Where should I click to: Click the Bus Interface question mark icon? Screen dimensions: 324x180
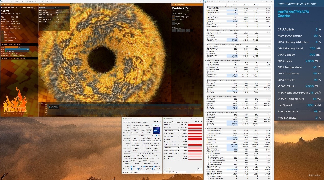pyautogui.click(x=160, y=141)
